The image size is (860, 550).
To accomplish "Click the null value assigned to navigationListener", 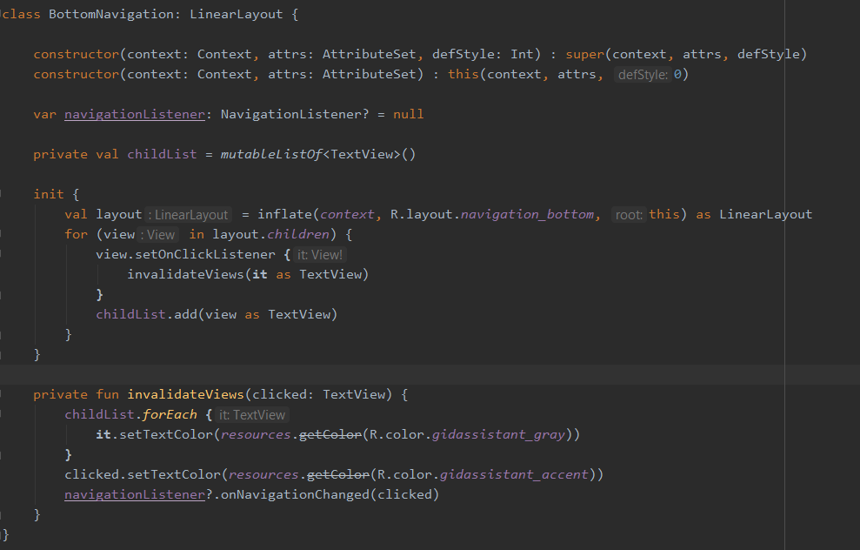I will [x=408, y=114].
